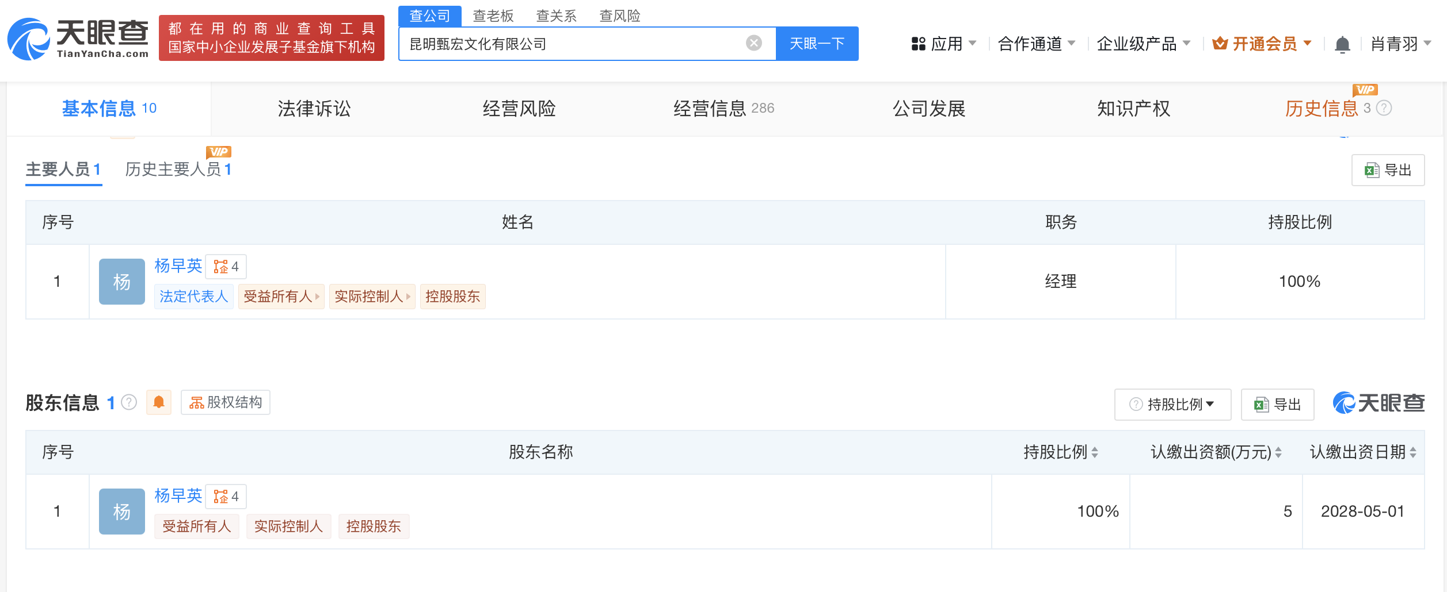Click the Excel icon in the 主要人员 export button

point(1372,171)
